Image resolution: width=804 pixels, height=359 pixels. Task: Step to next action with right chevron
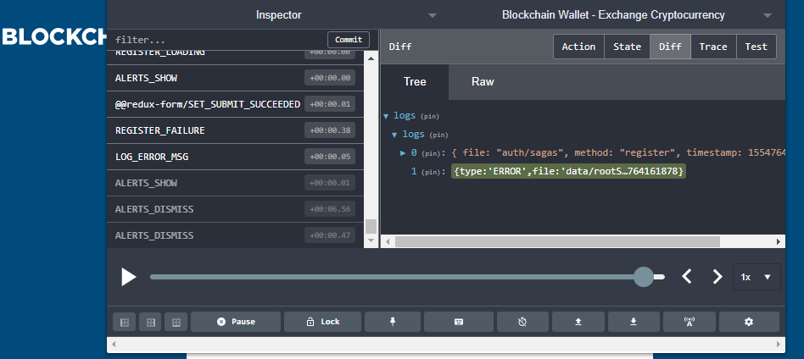[717, 277]
